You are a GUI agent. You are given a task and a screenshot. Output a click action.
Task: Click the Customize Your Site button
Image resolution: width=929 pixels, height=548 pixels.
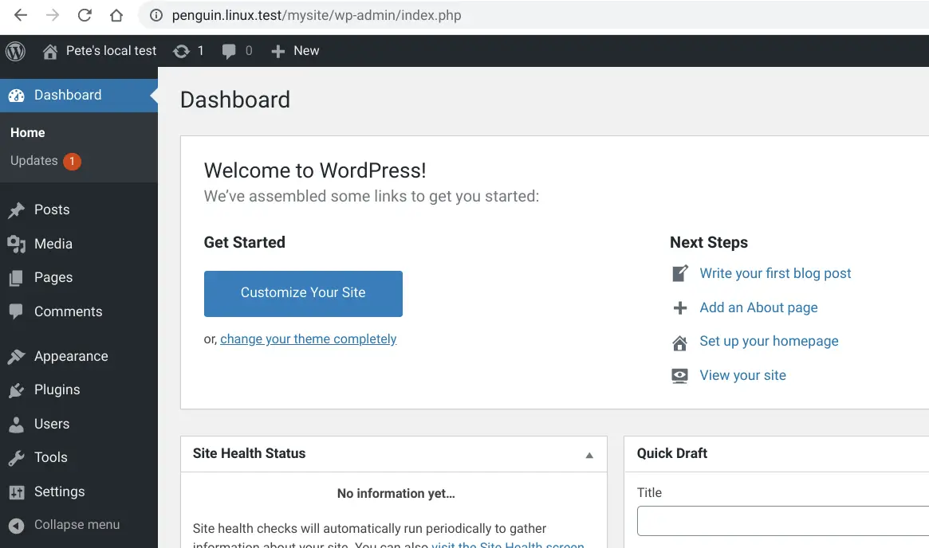pos(303,293)
